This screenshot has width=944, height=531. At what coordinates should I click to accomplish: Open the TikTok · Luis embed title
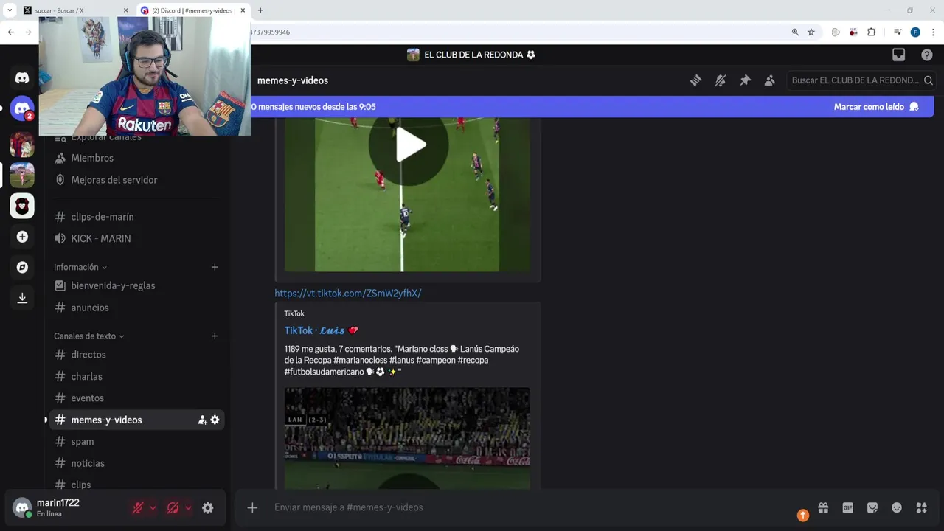pyautogui.click(x=322, y=330)
